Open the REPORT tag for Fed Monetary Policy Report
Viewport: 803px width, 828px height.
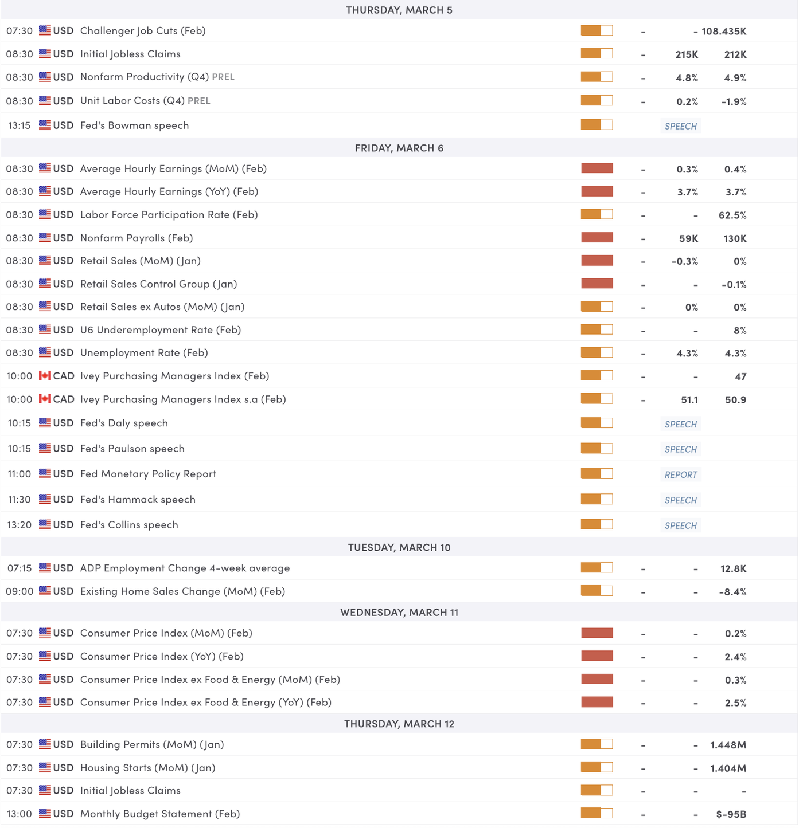681,474
